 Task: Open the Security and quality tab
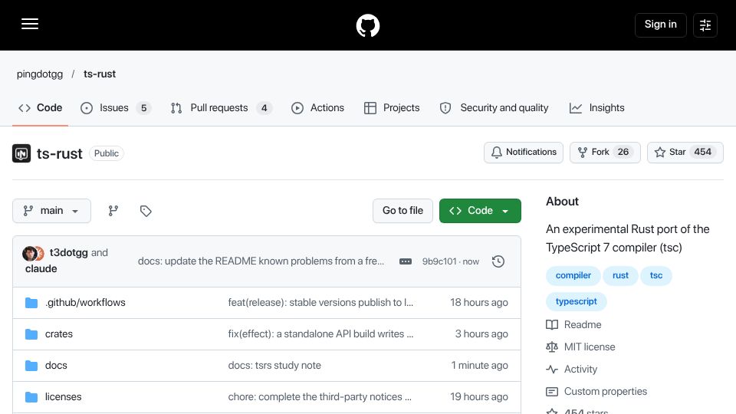click(x=495, y=108)
